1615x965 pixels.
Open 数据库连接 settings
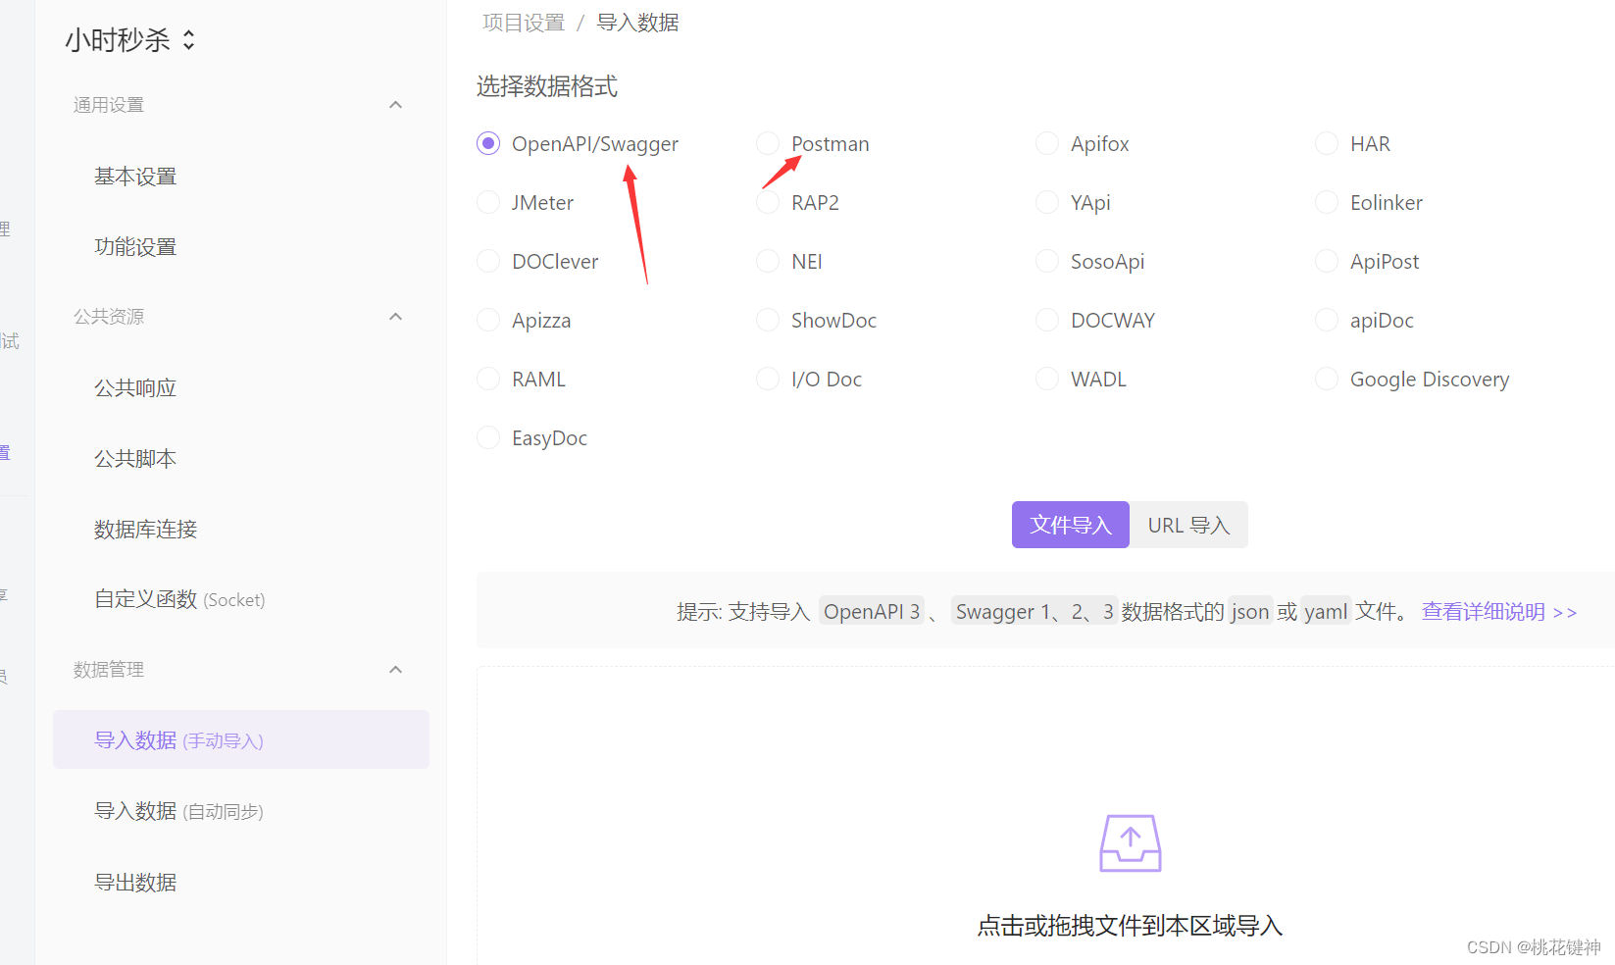(145, 530)
